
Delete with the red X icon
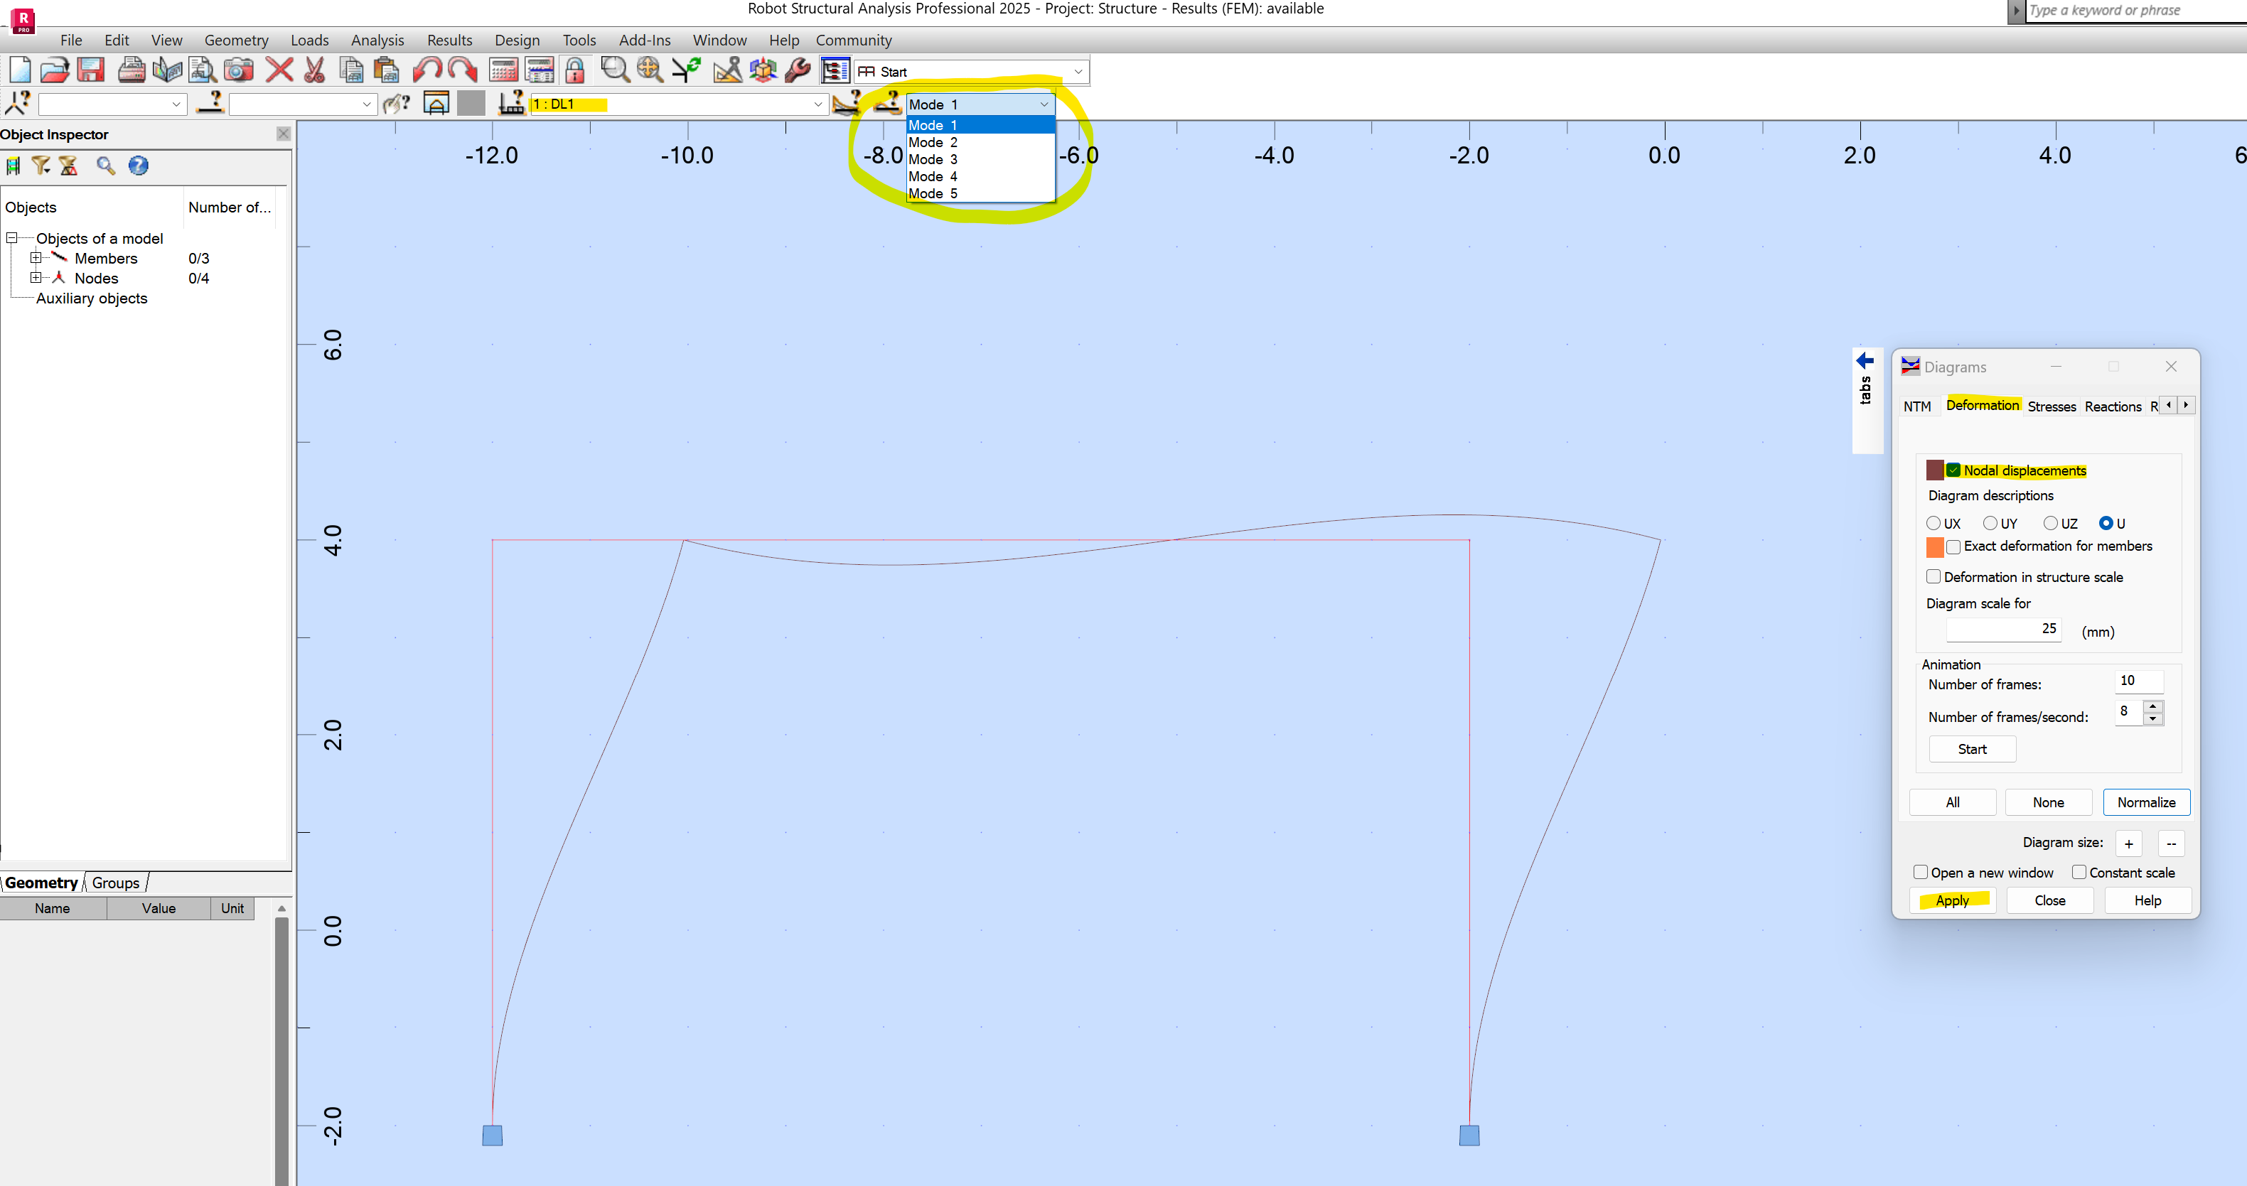tap(279, 70)
